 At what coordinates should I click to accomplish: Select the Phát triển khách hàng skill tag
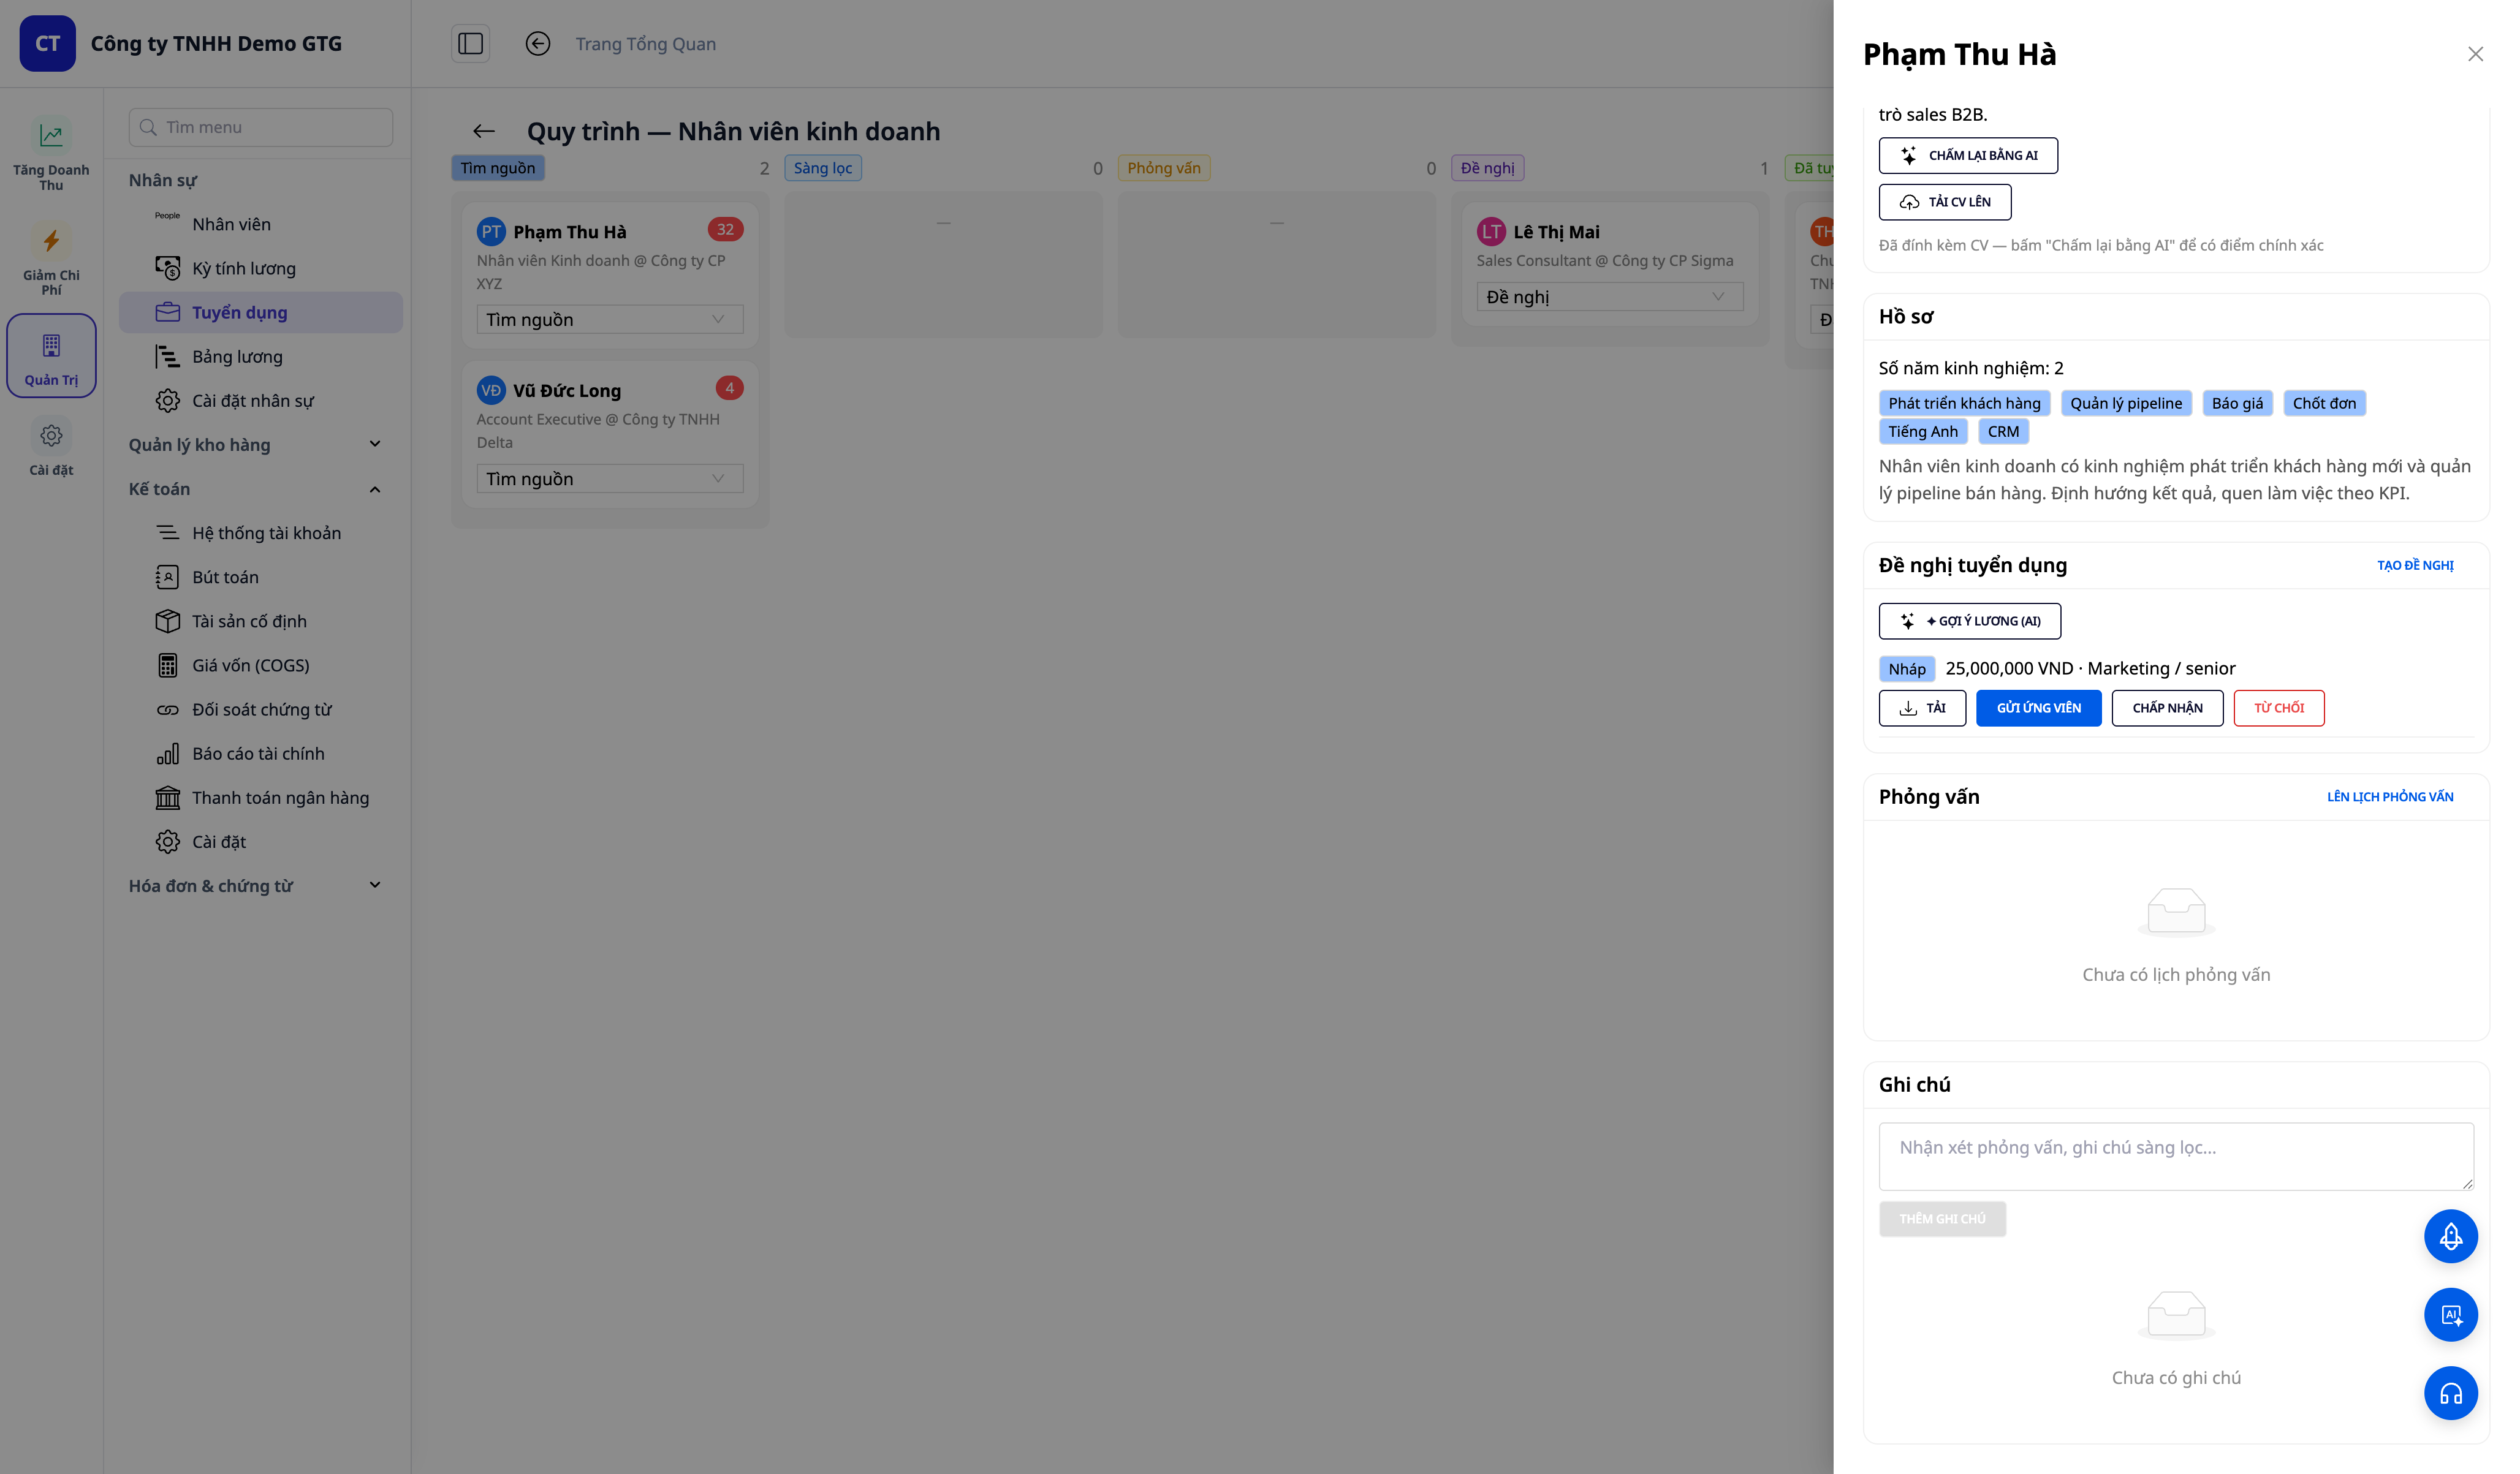tap(1964, 403)
